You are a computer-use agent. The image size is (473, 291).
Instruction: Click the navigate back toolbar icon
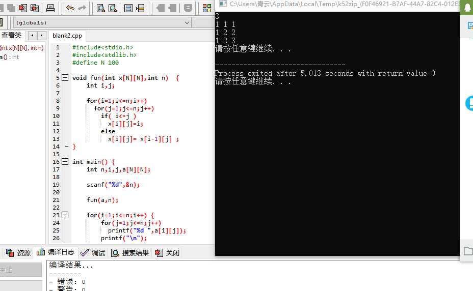(x=161, y=8)
